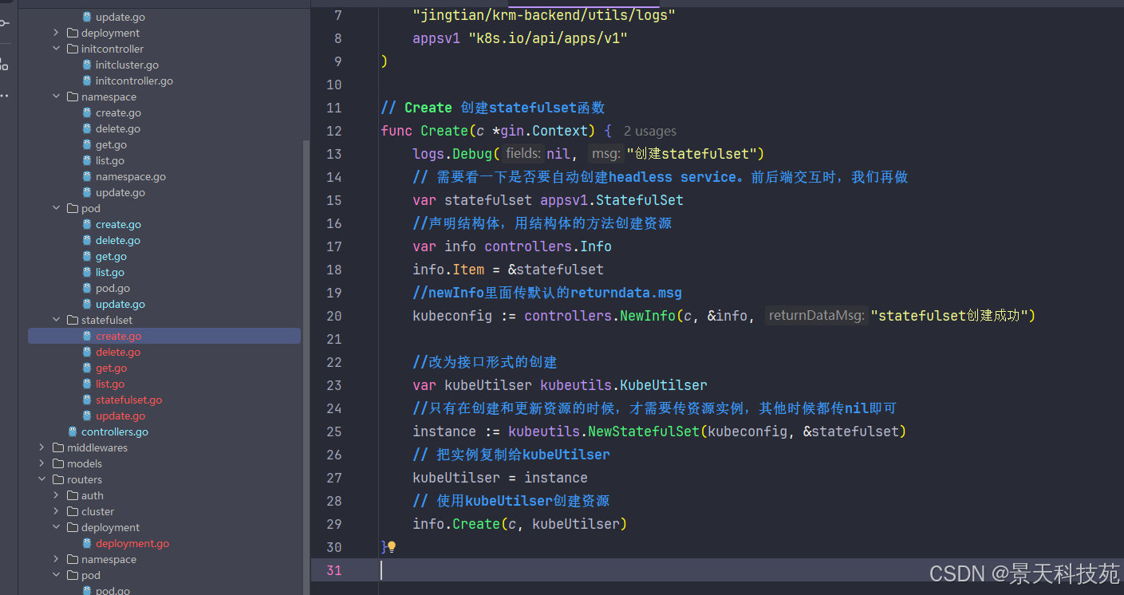Expand the collapsed namespace folder under routers
1124x595 pixels.
tap(56, 559)
